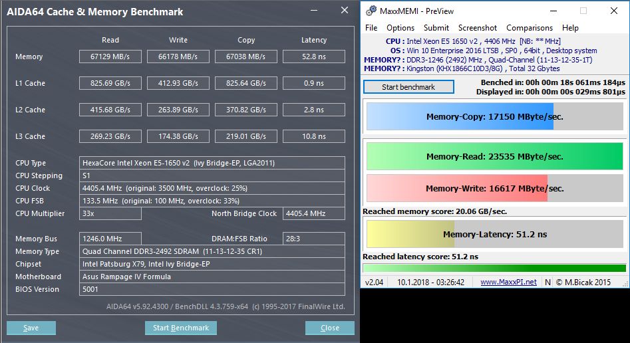Click Start Benchmark in AIDA64 window
Viewport: 630px width, 343px height.
tap(181, 328)
